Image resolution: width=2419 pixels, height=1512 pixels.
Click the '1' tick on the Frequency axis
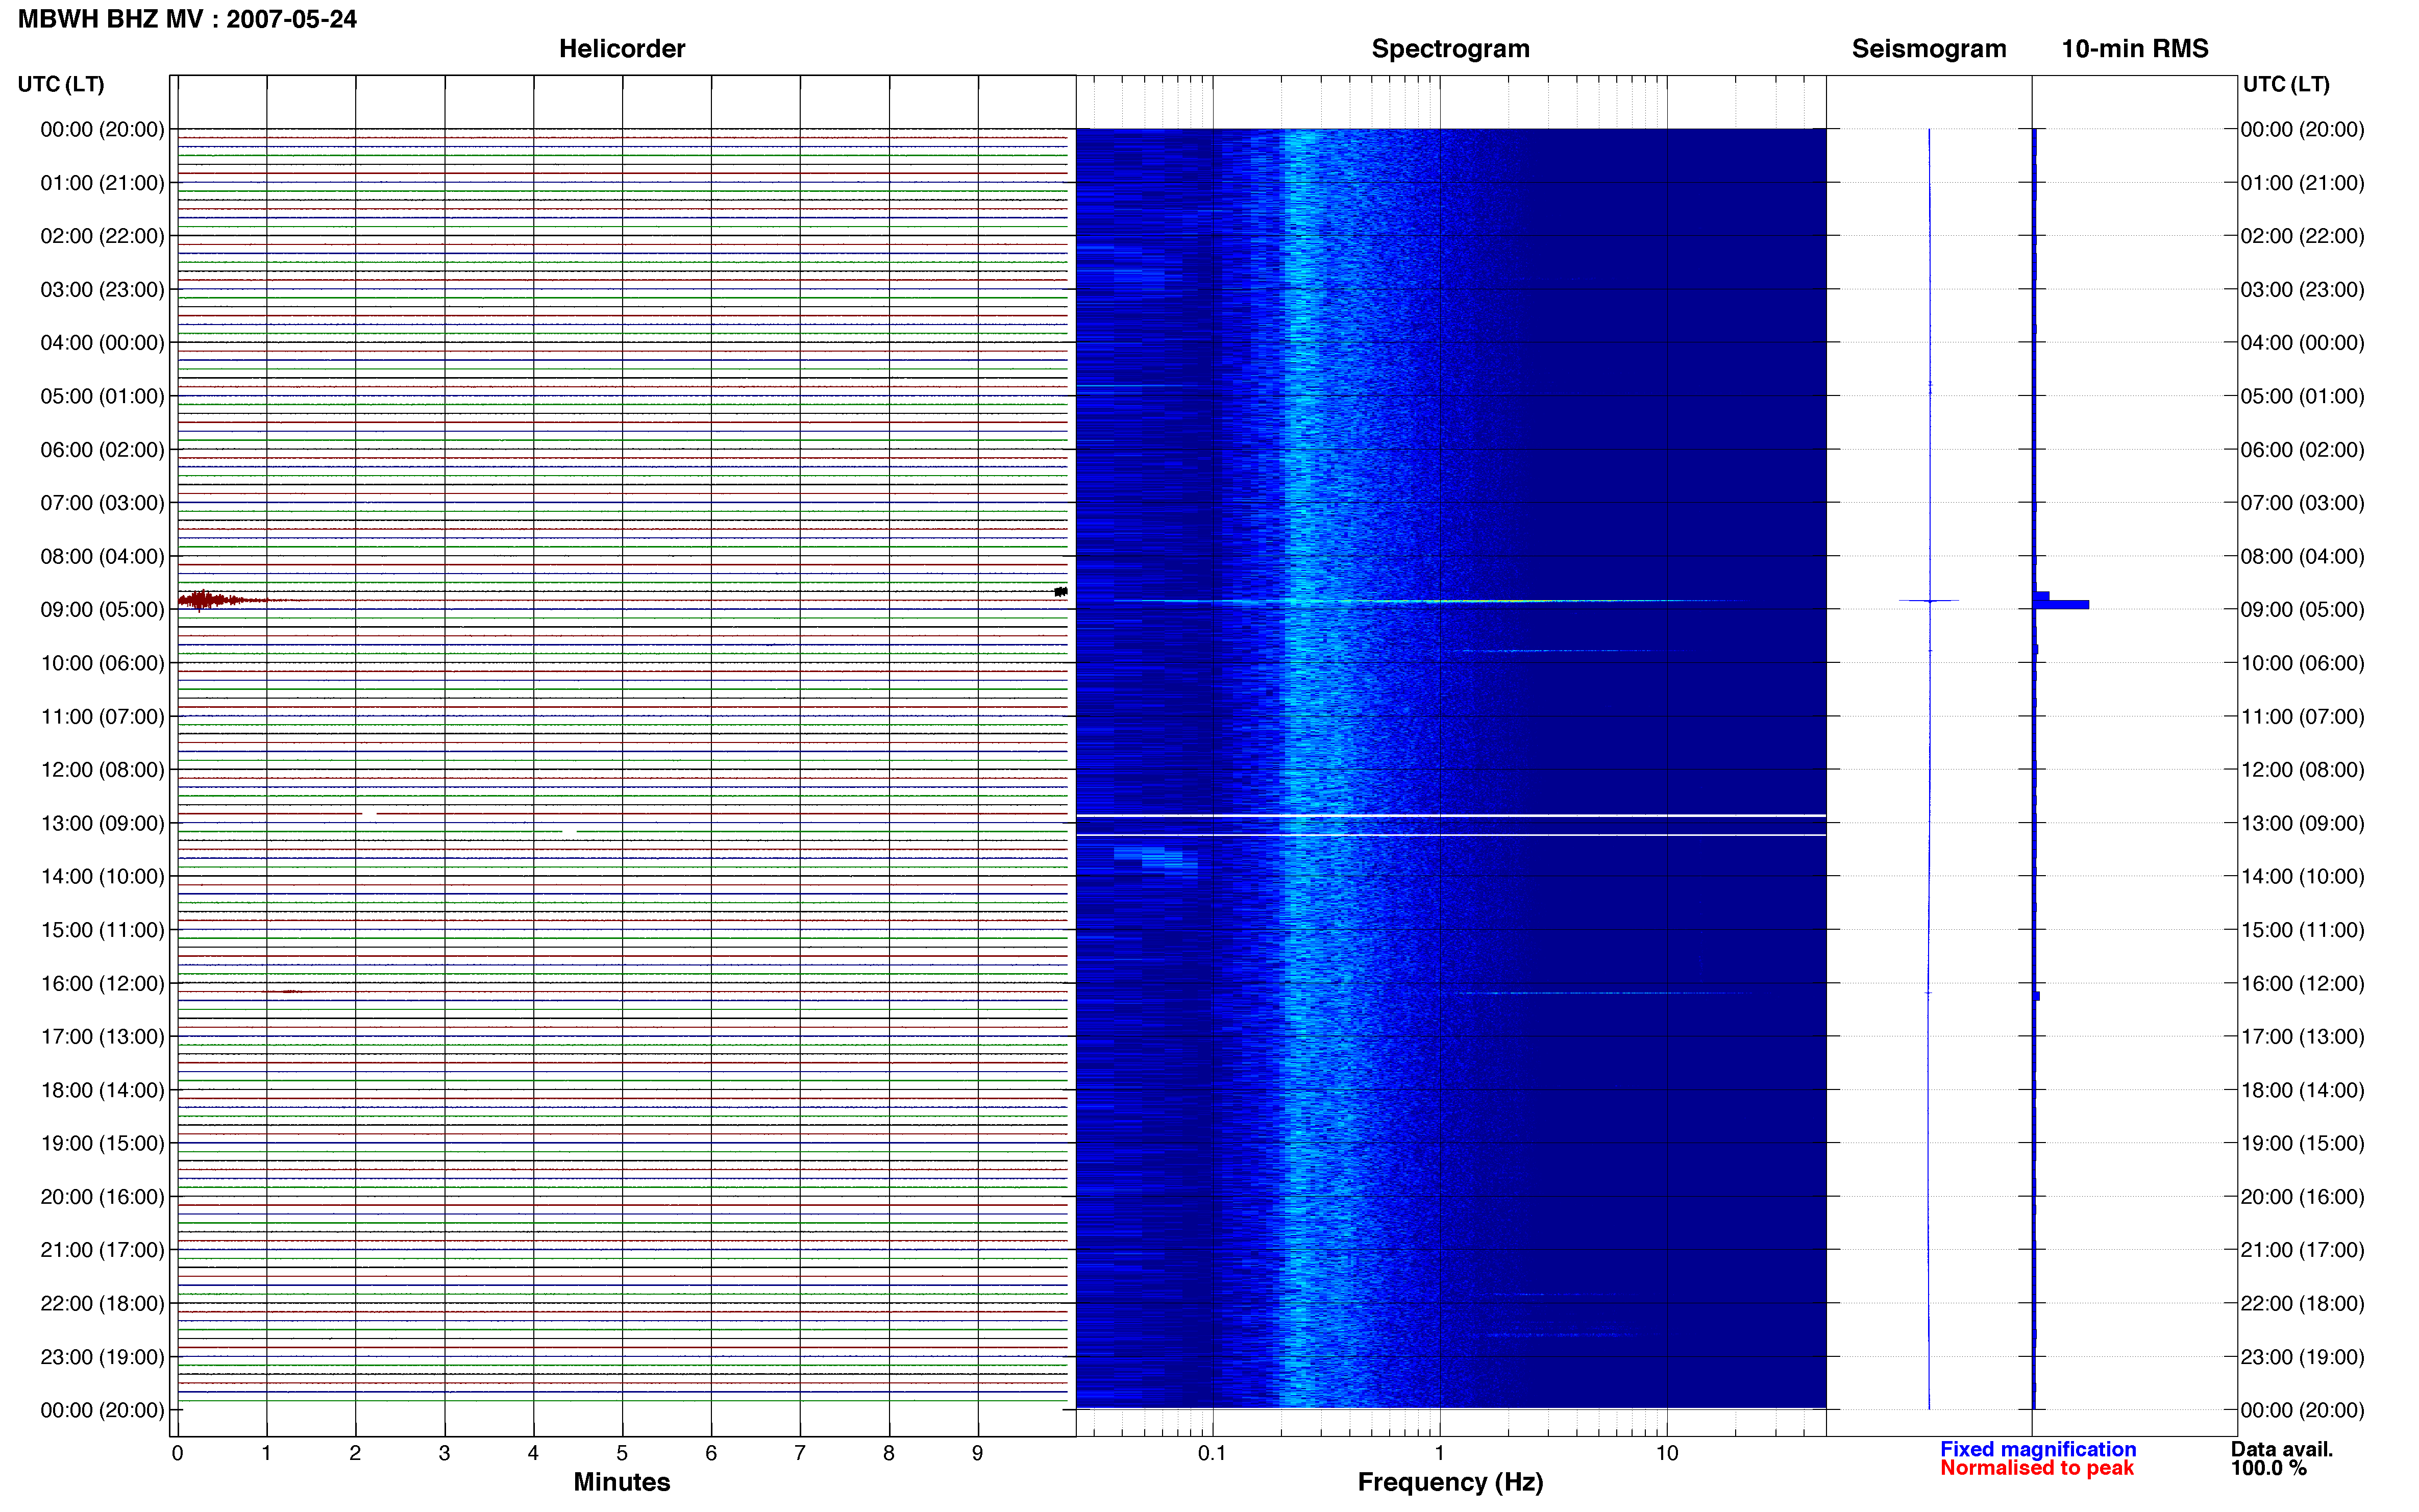pos(1440,1454)
